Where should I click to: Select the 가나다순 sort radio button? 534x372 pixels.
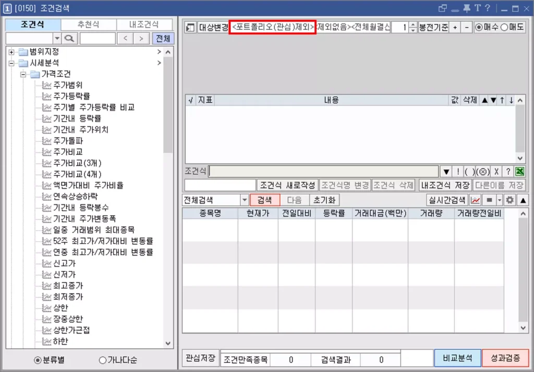pos(102,360)
